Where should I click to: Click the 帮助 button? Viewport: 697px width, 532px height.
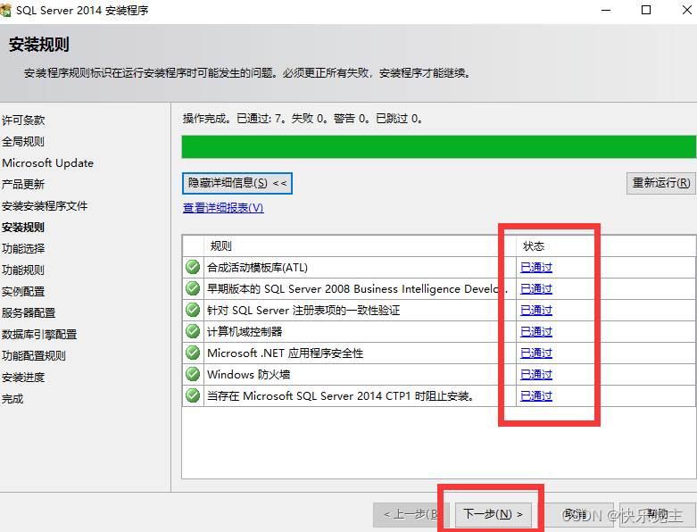coord(658,514)
